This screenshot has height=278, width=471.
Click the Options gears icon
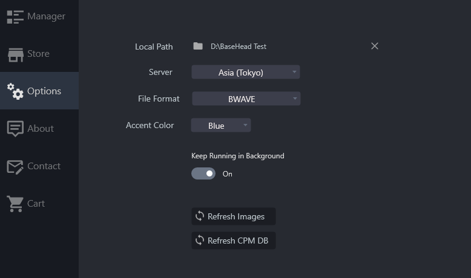click(x=15, y=91)
